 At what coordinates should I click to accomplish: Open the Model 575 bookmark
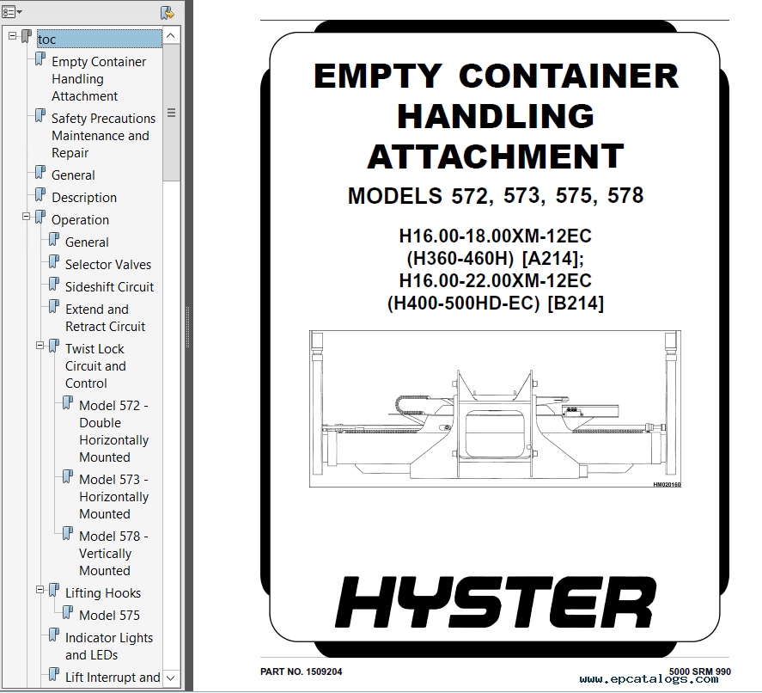(109, 616)
